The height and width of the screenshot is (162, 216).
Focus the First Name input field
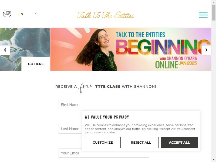(x=104, y=105)
